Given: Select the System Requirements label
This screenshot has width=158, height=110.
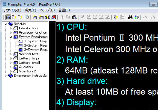Looking at the screenshot, I should pos(33,37).
